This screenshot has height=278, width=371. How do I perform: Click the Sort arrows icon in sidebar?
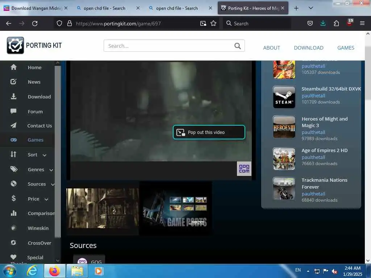[13, 154]
